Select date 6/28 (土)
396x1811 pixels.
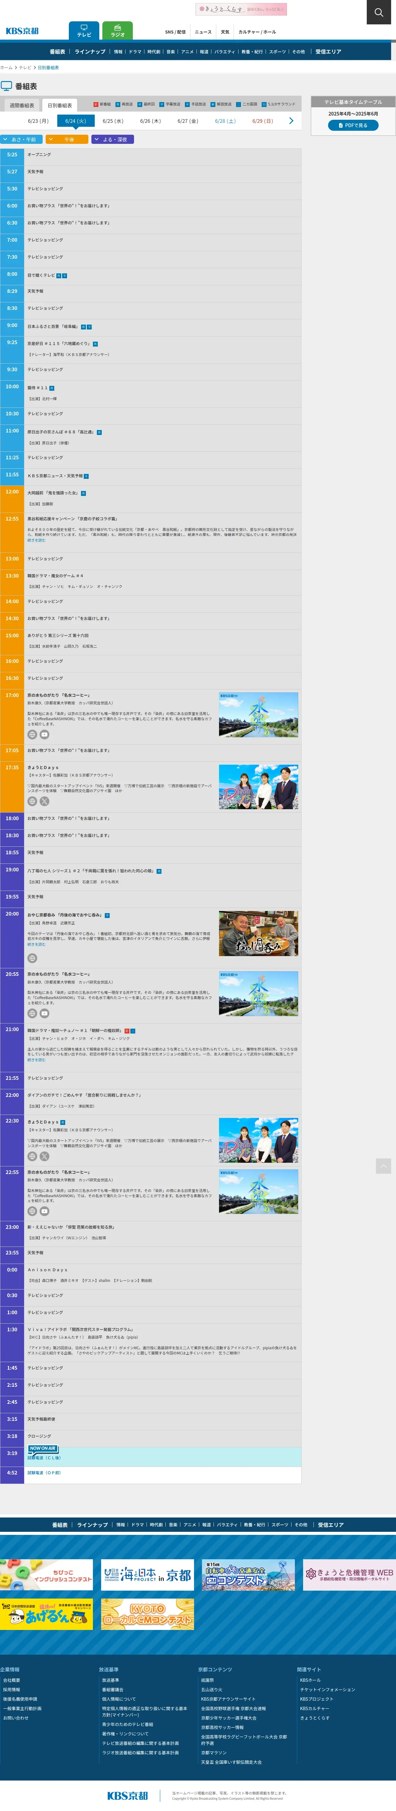pos(225,121)
